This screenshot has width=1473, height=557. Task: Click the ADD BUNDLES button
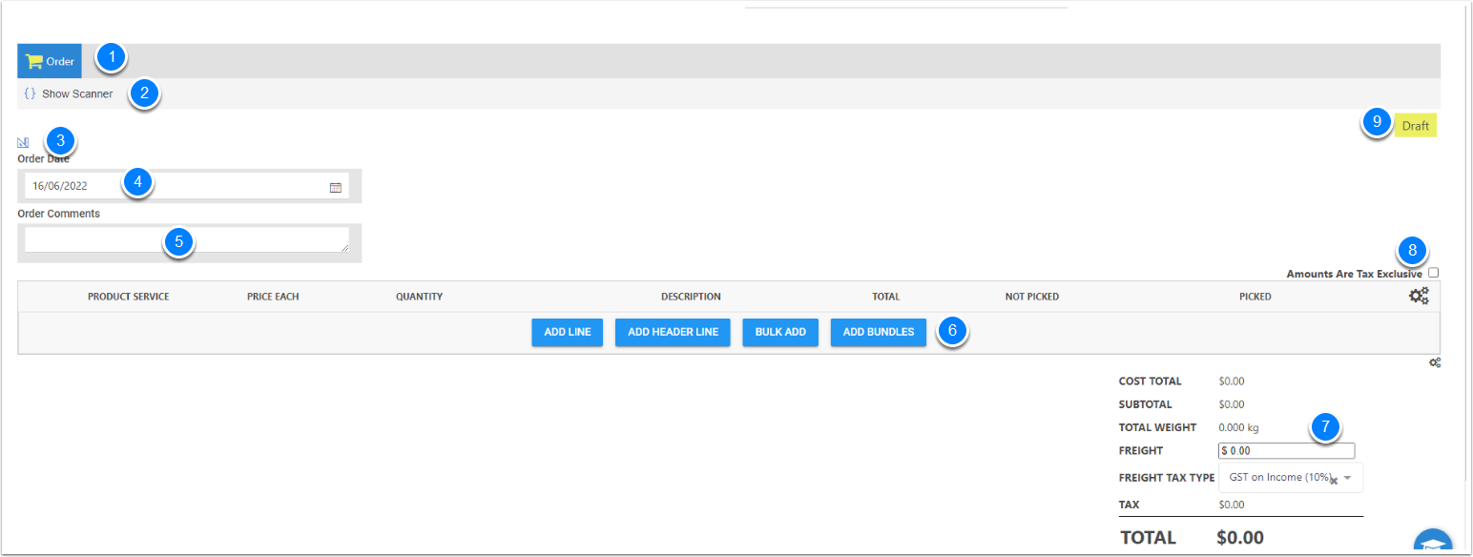[x=878, y=333]
